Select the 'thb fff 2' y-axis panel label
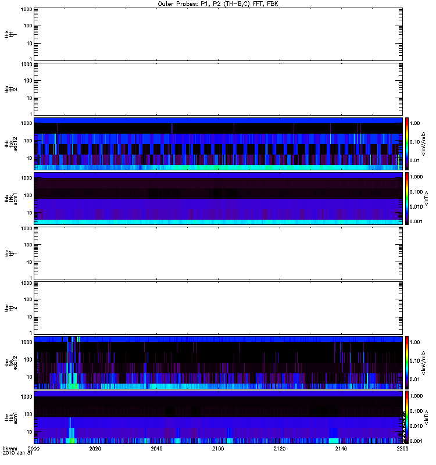The height and width of the screenshot is (465, 436). click(10, 90)
